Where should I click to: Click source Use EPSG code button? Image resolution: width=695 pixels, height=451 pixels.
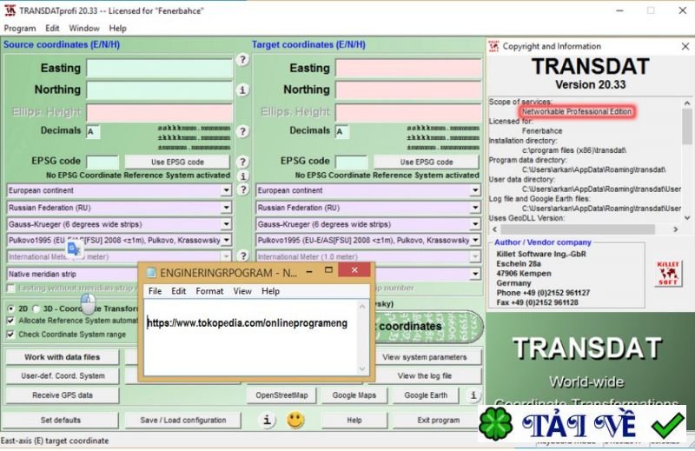[x=177, y=162]
